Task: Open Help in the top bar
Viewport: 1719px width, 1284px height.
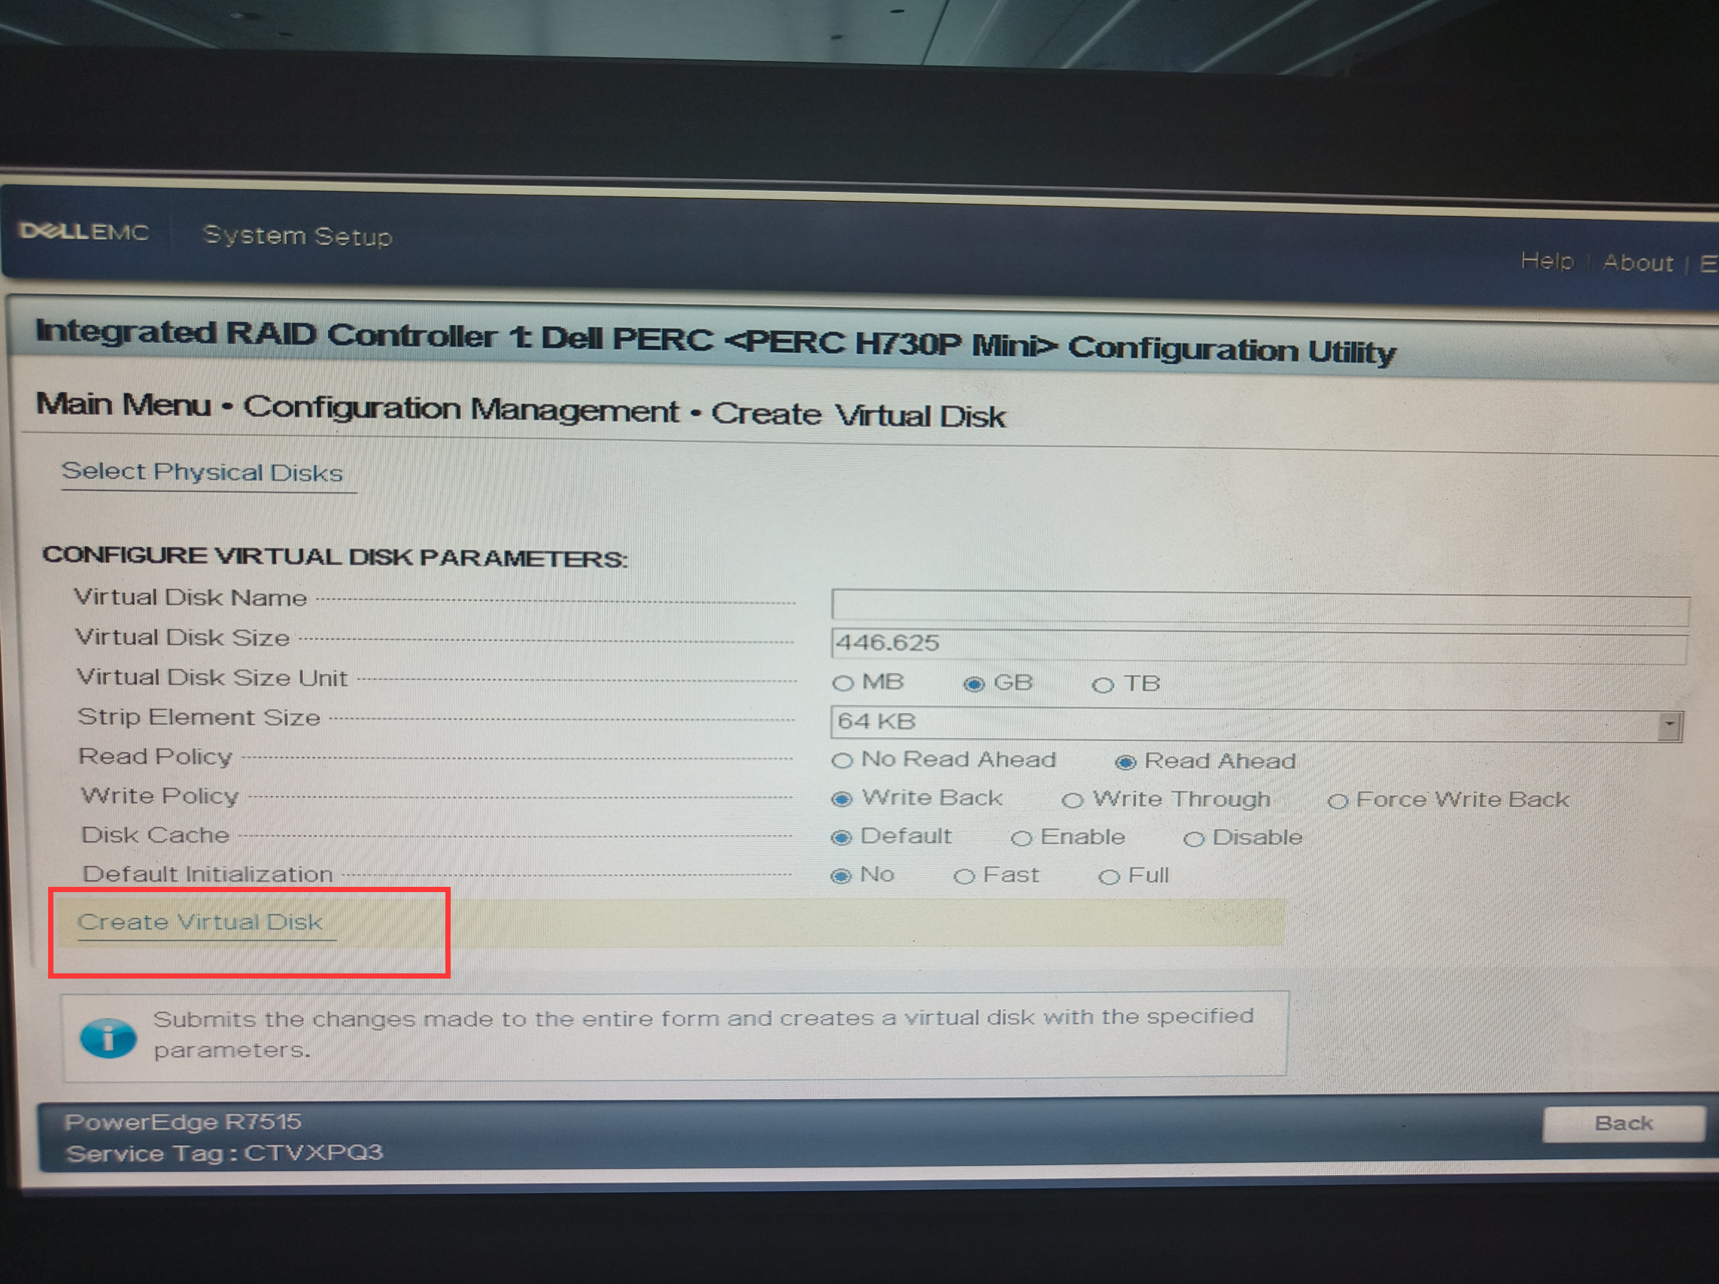Action: [x=1547, y=260]
